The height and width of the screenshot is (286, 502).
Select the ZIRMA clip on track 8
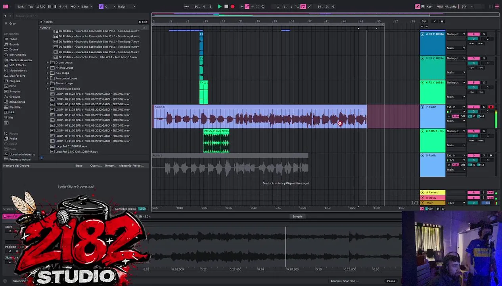(x=216, y=141)
